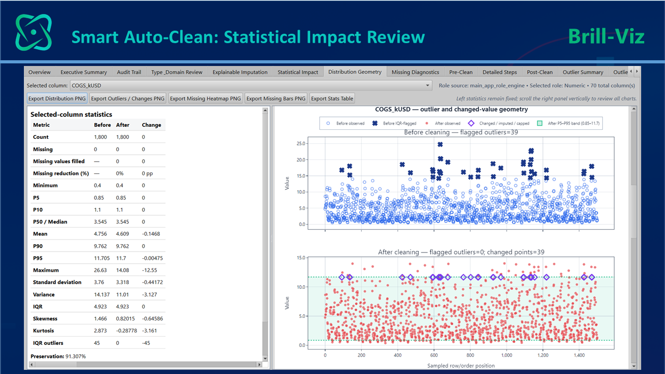The width and height of the screenshot is (665, 374).
Task: Click the chart panel vertical scrollbar
Action: tap(633, 238)
